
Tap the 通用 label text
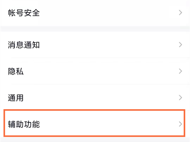click(x=16, y=98)
